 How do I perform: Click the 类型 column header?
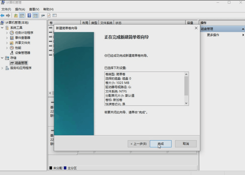[94, 23]
